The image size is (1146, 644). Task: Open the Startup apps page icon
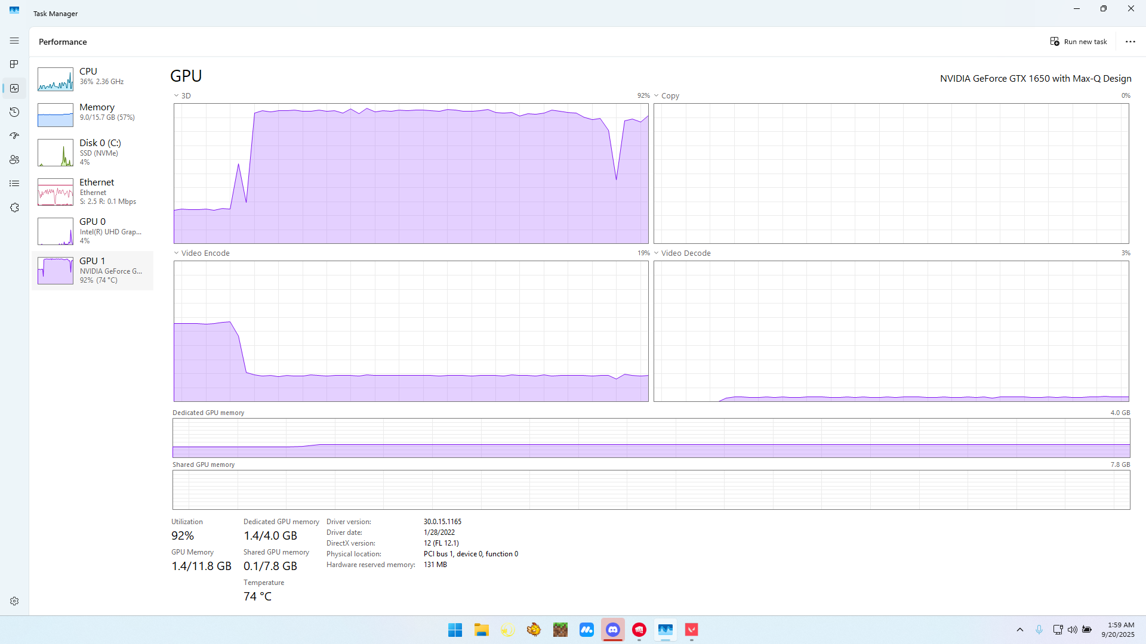click(14, 136)
